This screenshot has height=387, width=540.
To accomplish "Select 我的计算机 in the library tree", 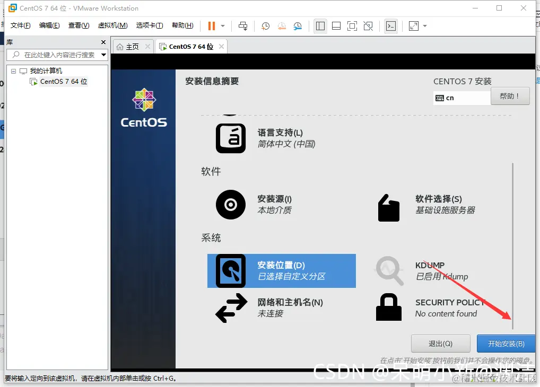I will [46, 71].
